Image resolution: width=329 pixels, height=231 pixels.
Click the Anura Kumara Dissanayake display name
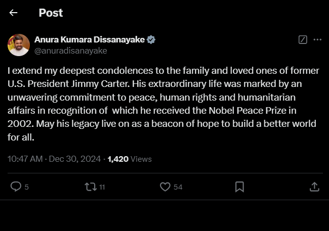point(89,39)
